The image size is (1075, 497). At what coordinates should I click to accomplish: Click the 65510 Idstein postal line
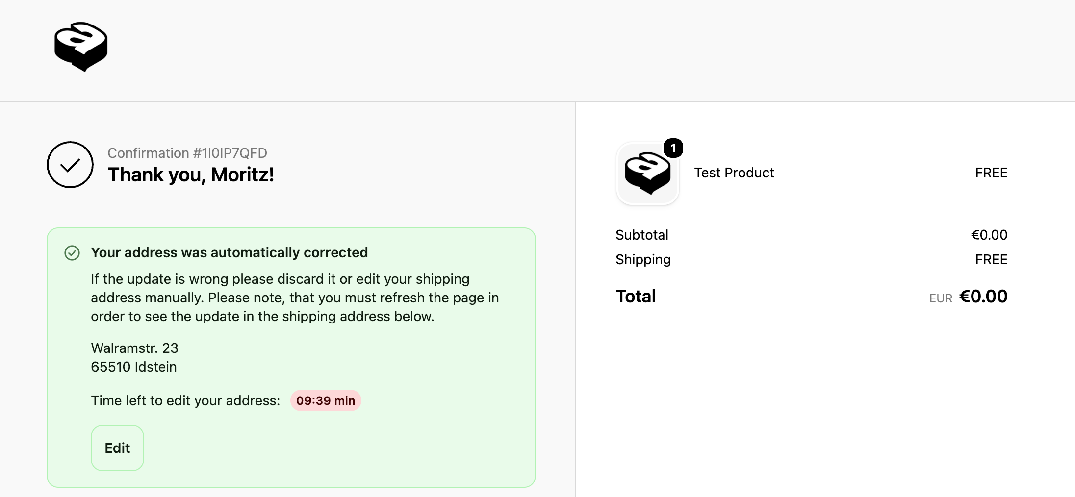point(134,367)
